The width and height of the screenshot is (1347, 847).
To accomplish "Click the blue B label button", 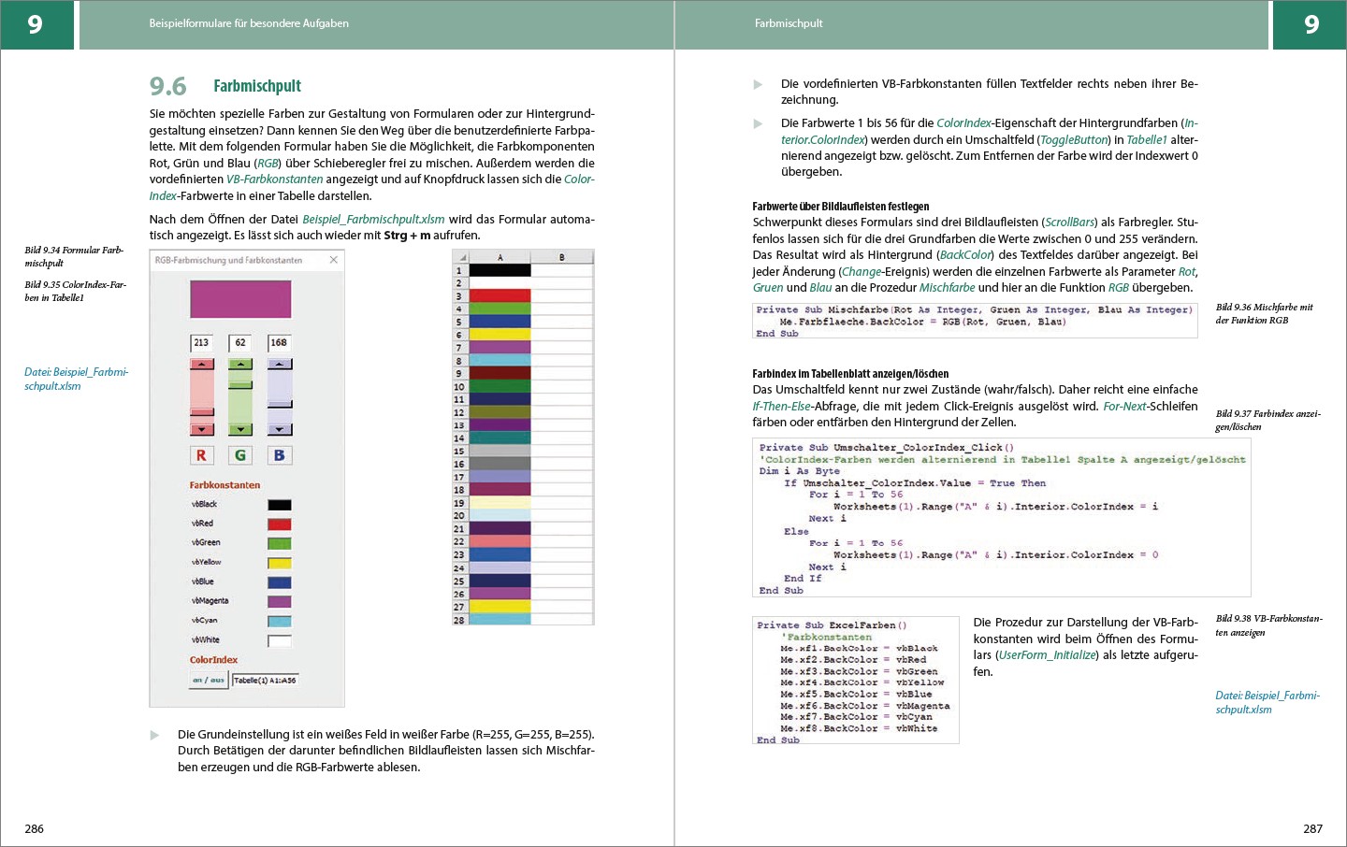I will [x=279, y=455].
